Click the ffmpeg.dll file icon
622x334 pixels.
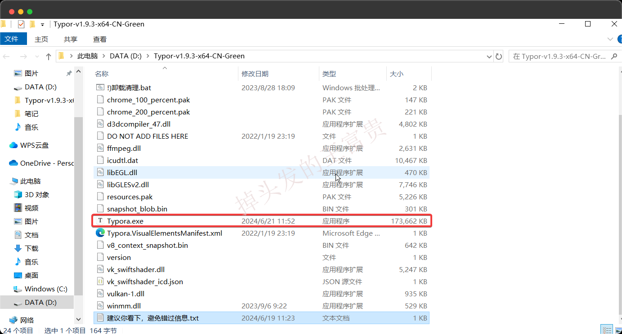[x=100, y=149]
